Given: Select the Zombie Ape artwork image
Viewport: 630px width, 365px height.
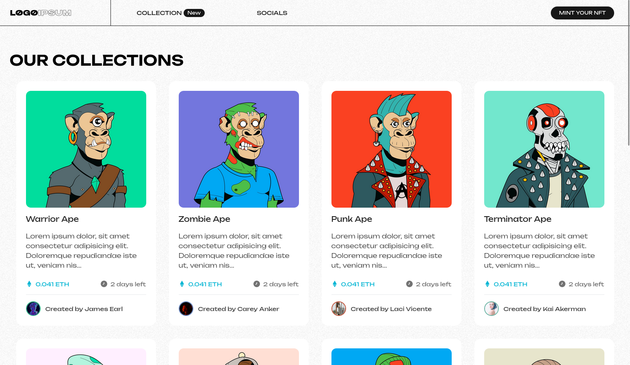Looking at the screenshot, I should pos(239,149).
